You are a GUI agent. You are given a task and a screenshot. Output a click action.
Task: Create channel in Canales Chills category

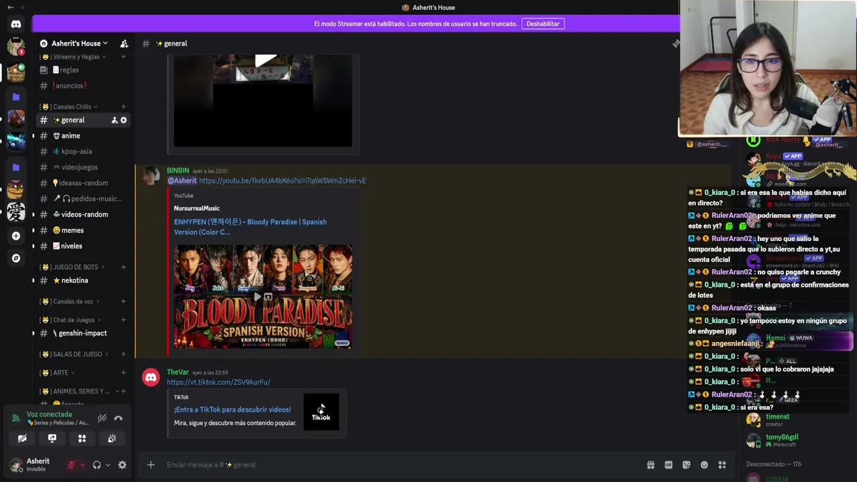click(x=123, y=107)
